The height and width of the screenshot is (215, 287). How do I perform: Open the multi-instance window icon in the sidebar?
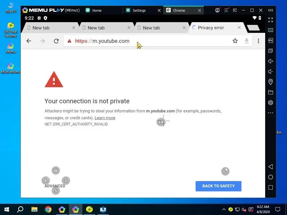270,51
